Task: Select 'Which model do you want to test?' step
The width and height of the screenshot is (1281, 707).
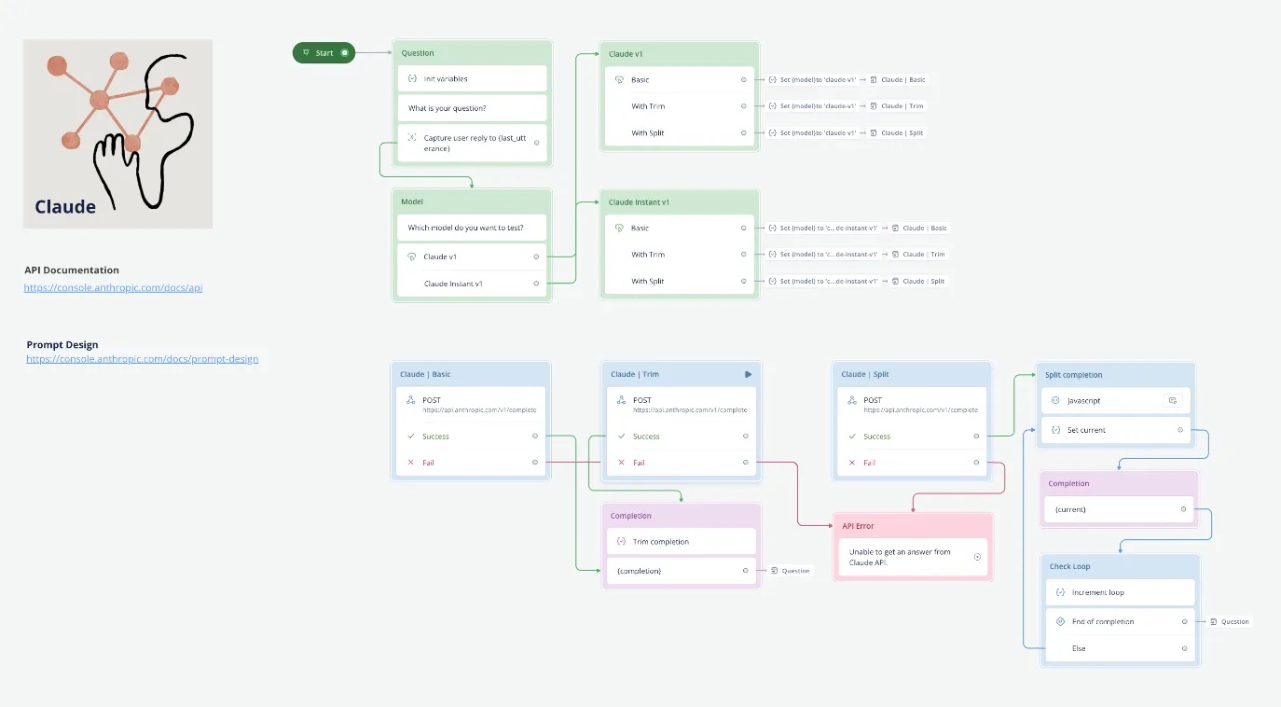Action: (x=472, y=228)
